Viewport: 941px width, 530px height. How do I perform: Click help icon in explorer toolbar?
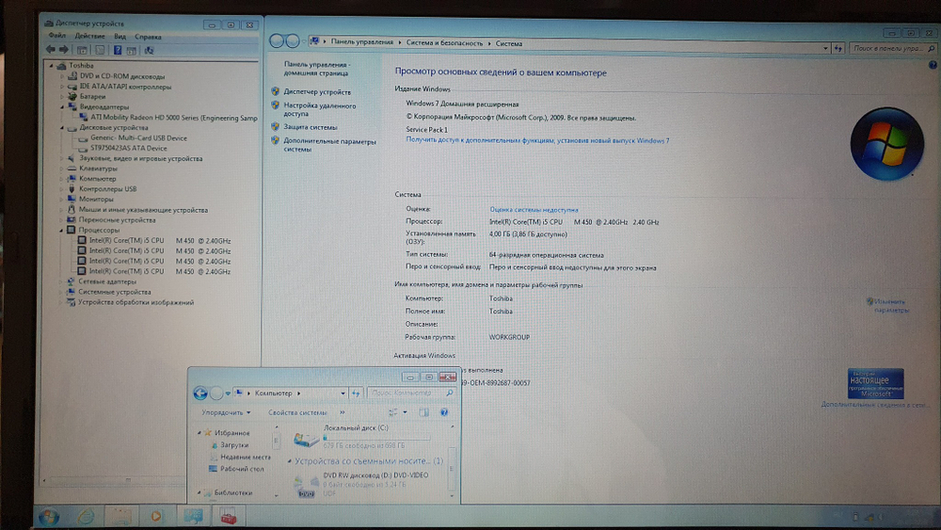click(444, 412)
